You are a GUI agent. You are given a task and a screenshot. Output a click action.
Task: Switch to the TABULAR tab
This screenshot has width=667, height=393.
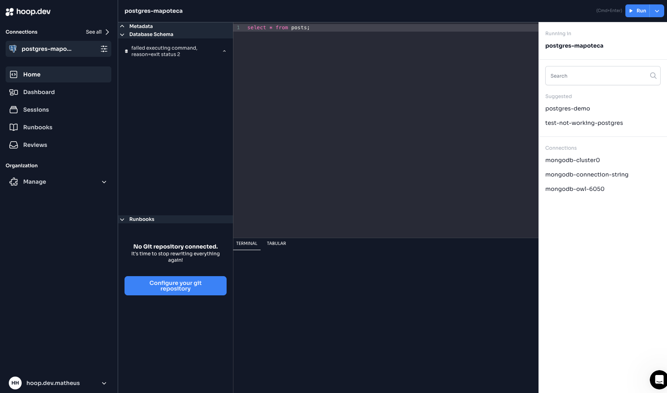276,243
